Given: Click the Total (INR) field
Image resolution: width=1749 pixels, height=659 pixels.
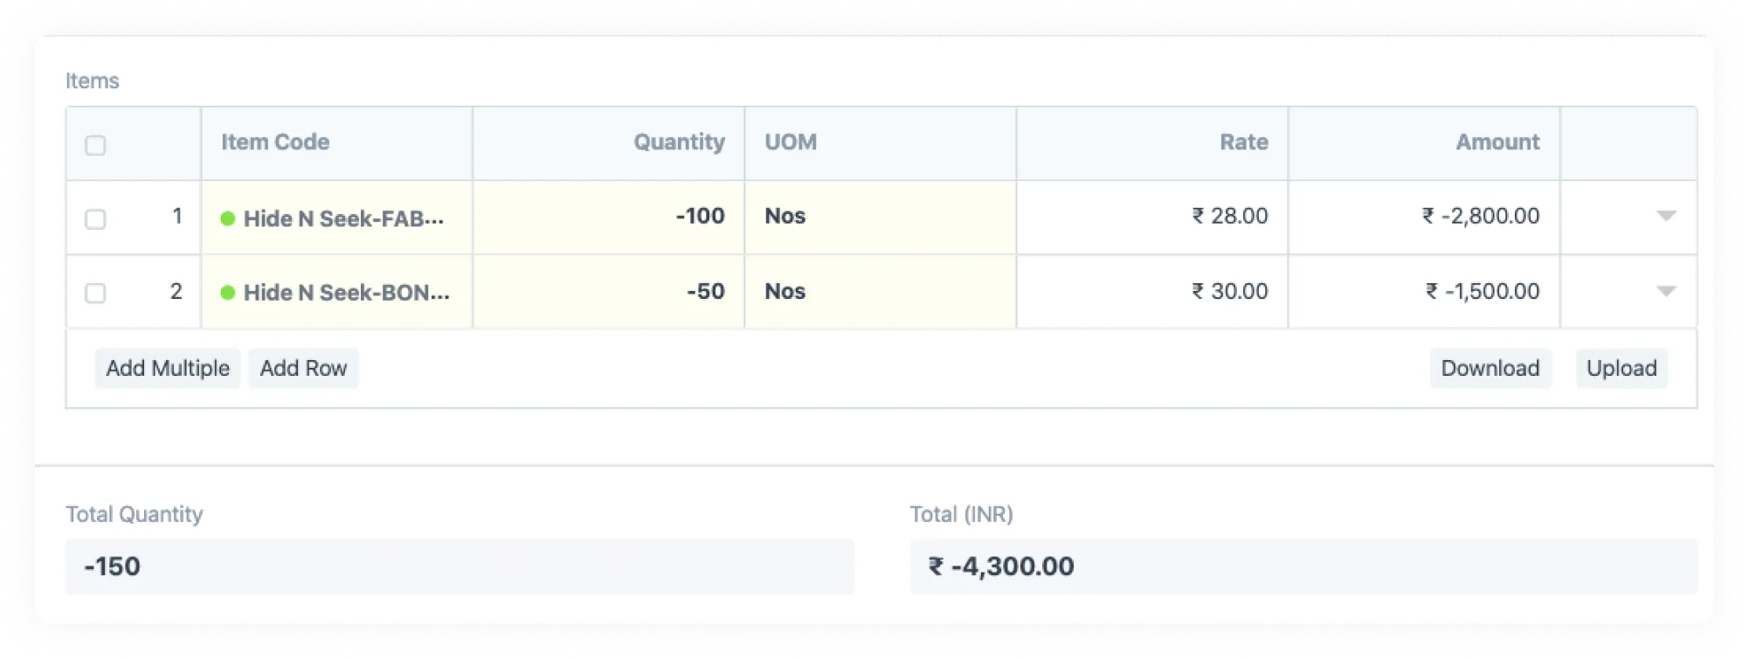Looking at the screenshot, I should point(1303,566).
